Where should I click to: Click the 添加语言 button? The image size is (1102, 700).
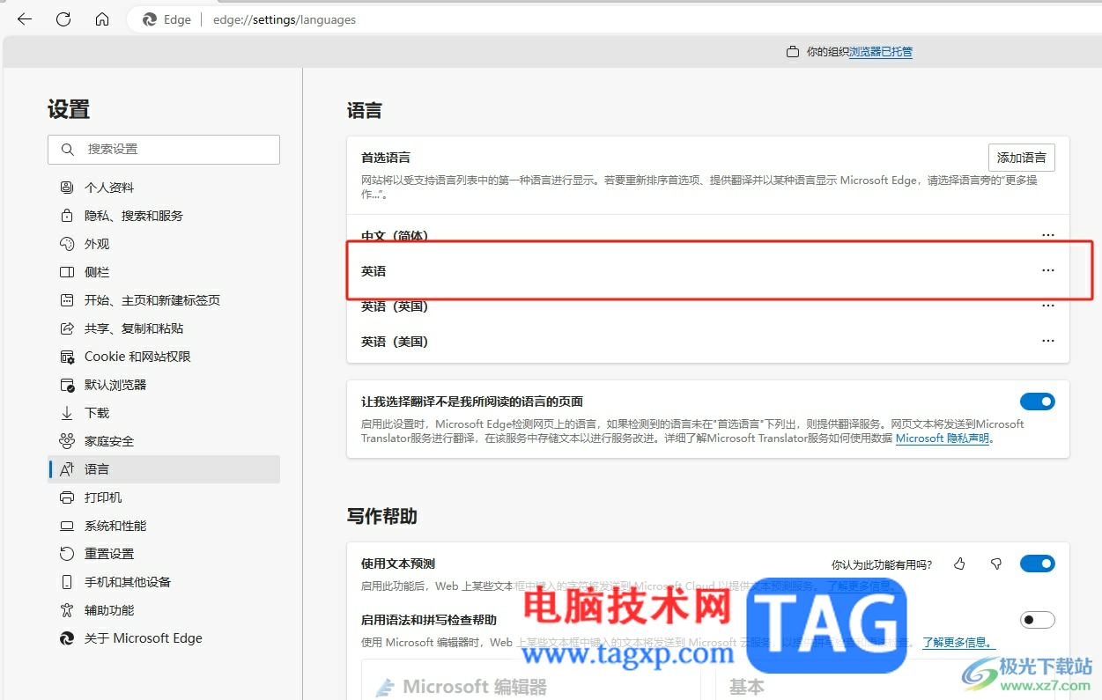tap(1021, 158)
